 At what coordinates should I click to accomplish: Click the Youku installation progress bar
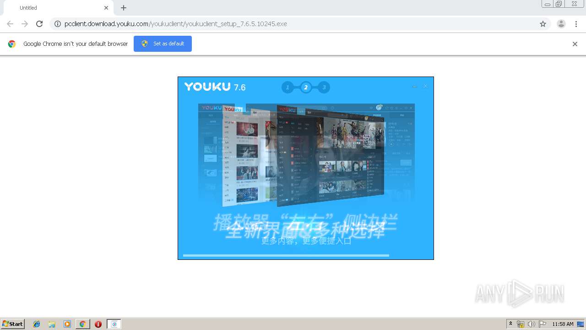pos(286,255)
